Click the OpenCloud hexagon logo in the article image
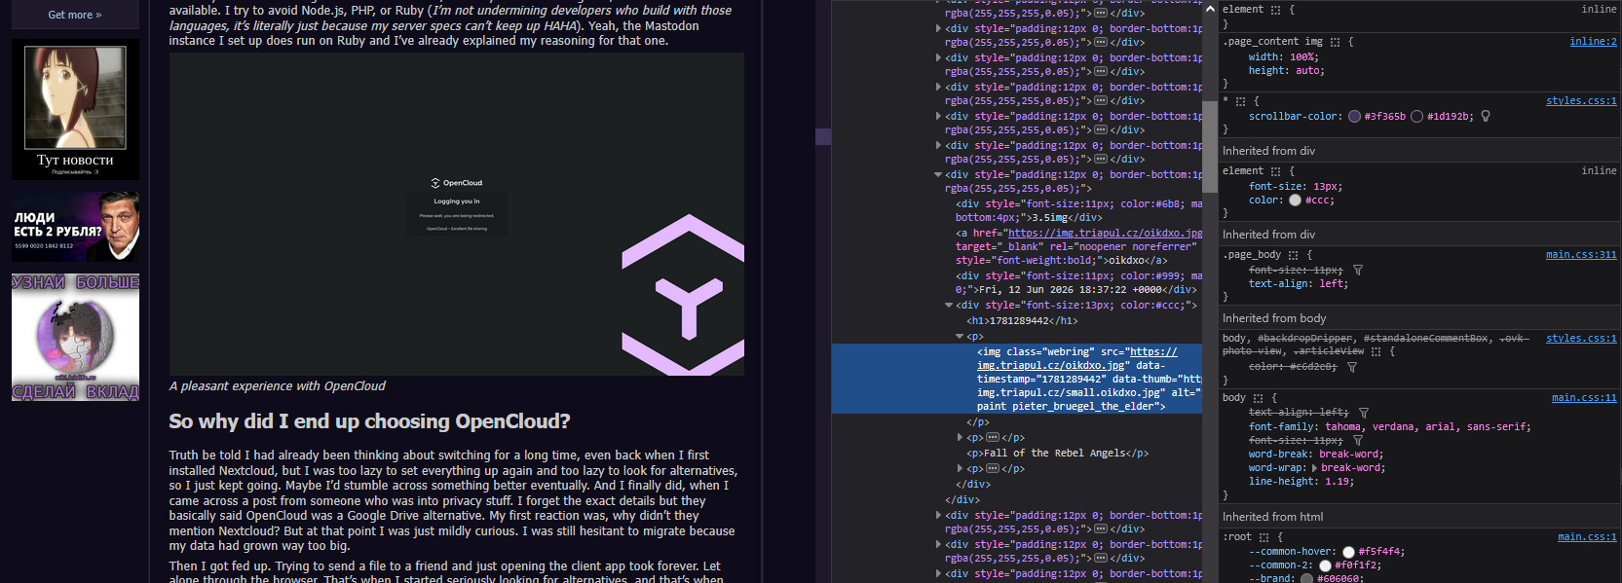This screenshot has height=583, width=1622. tap(687, 295)
